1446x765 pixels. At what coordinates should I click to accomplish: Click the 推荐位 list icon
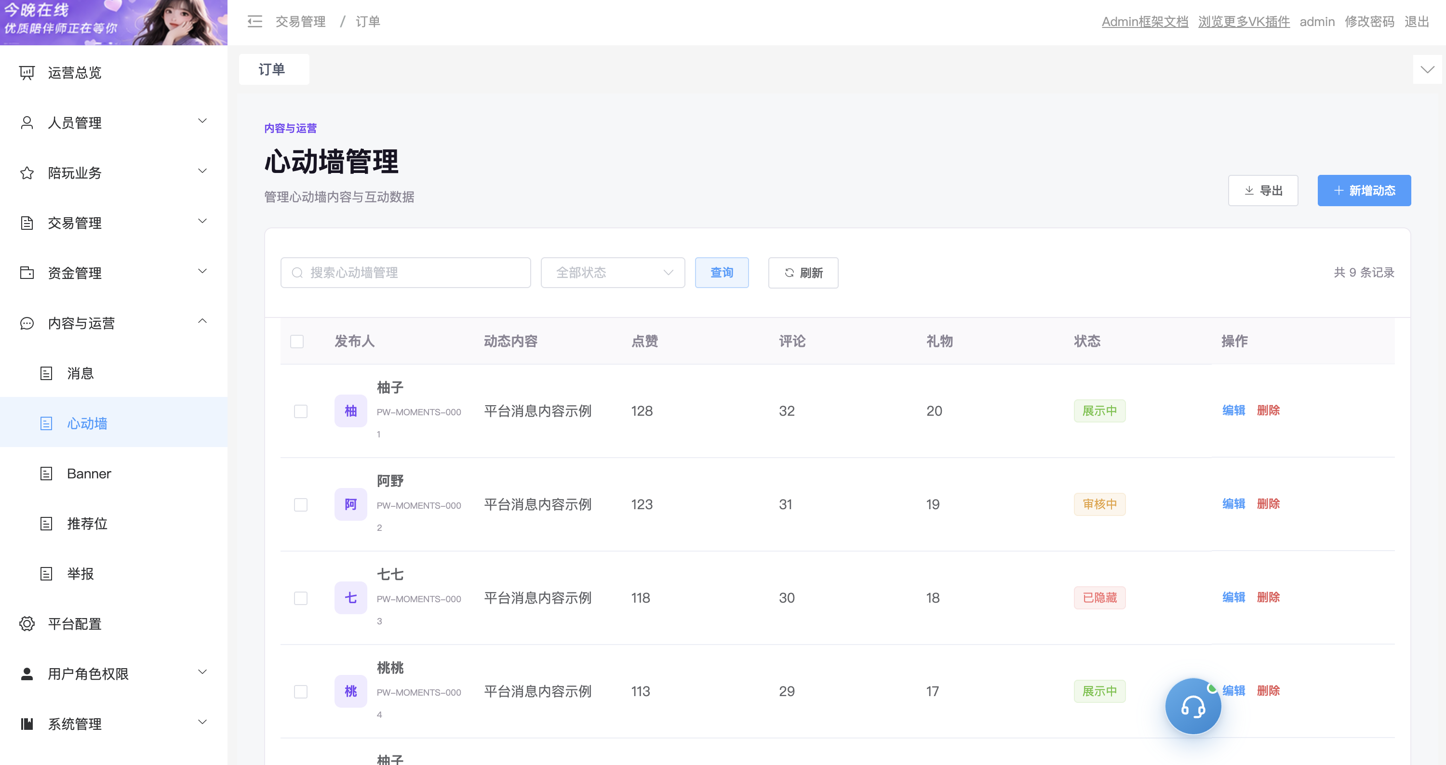pyautogui.click(x=47, y=523)
